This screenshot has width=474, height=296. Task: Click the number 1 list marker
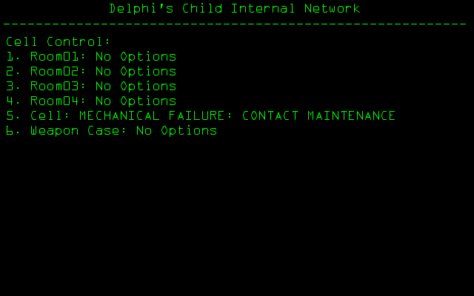coord(10,56)
